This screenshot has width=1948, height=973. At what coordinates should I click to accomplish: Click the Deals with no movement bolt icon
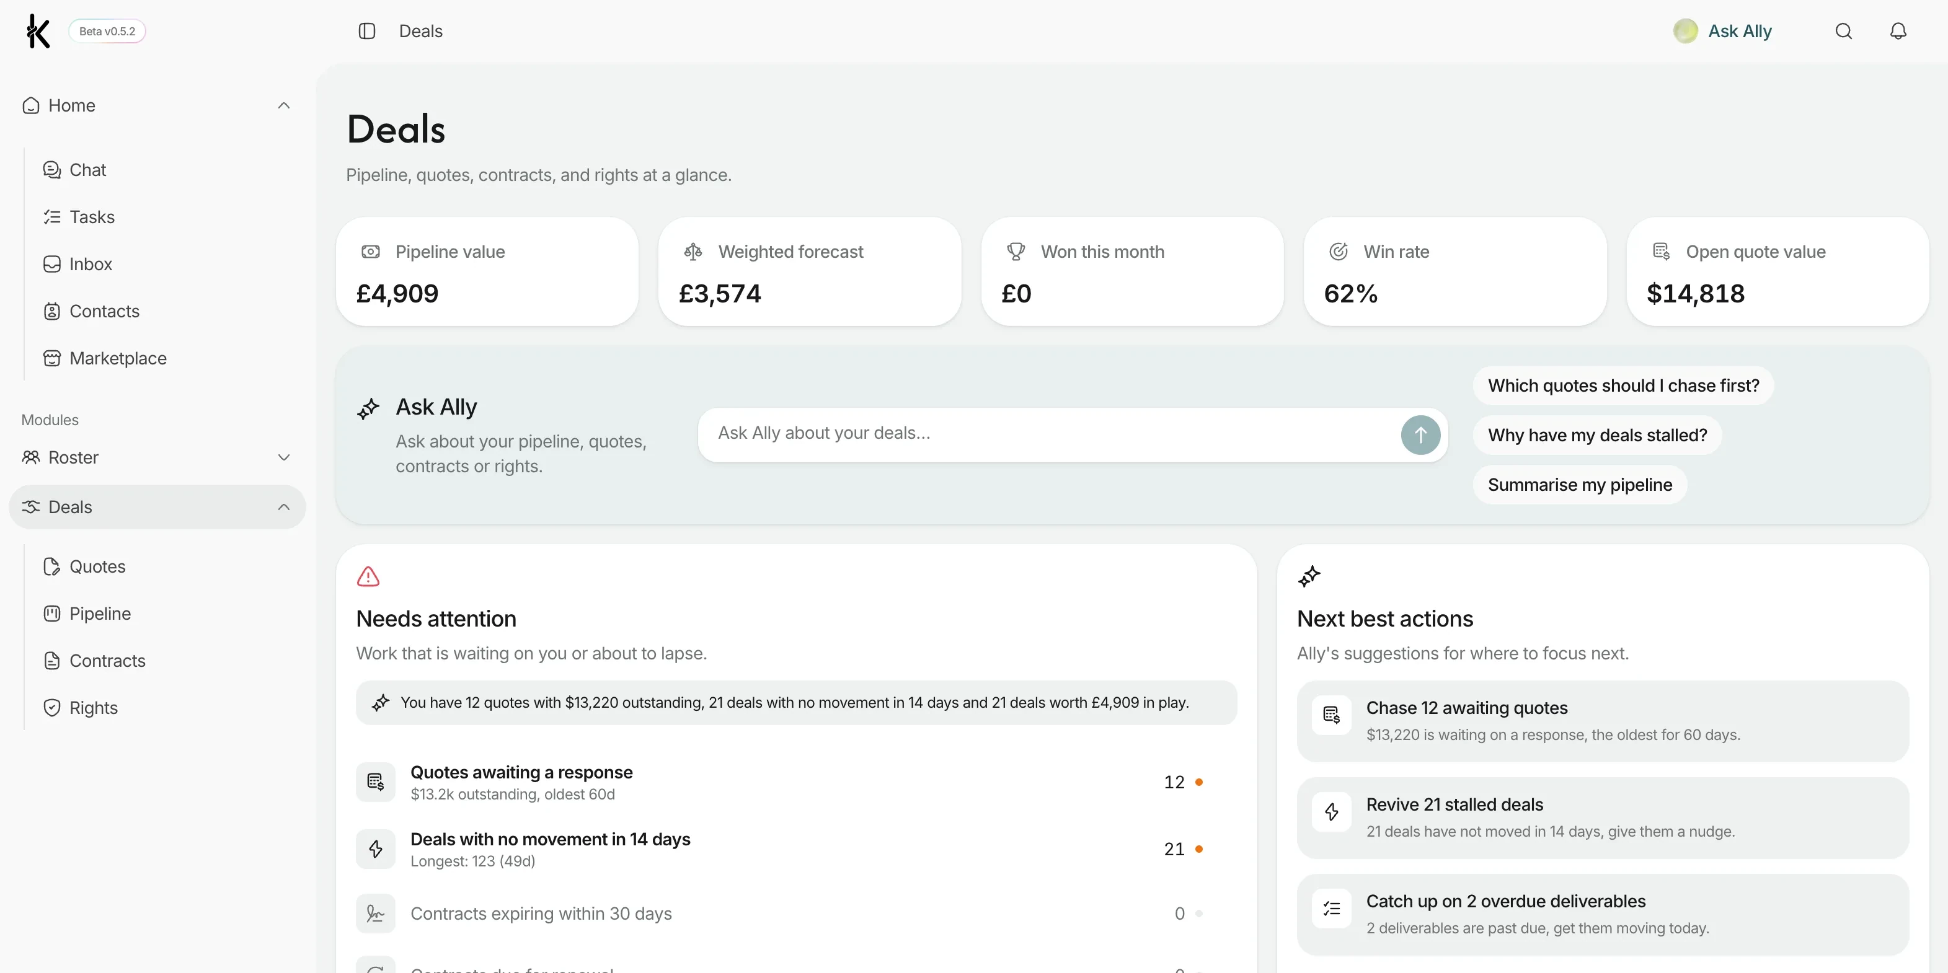tap(376, 849)
